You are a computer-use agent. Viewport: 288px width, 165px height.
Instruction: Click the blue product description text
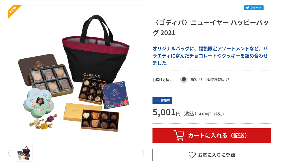coord(210,56)
